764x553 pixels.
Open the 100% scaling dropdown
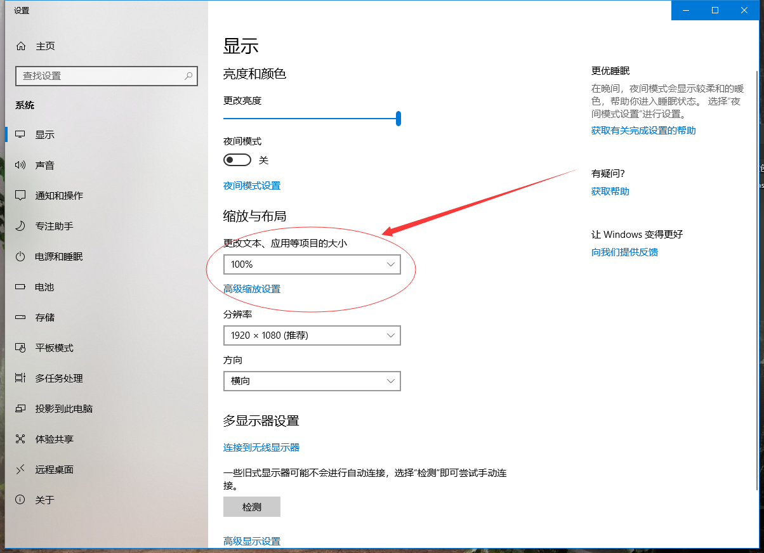pos(312,264)
